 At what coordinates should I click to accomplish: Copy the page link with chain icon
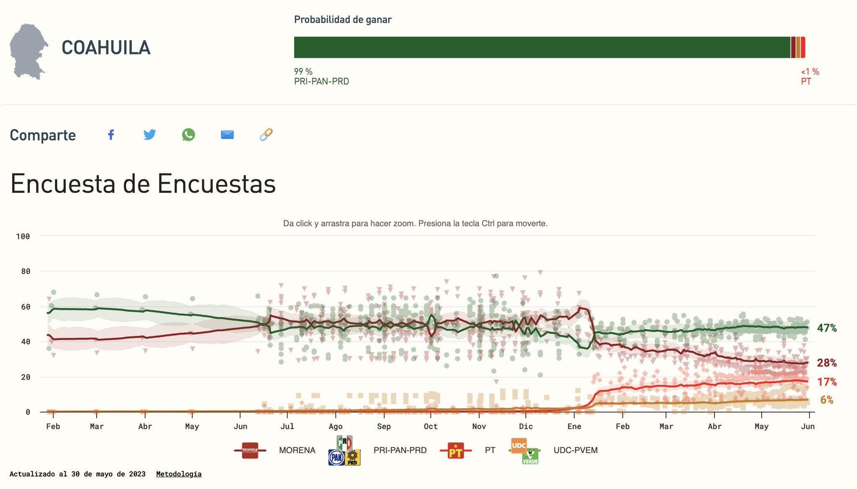[x=266, y=135]
